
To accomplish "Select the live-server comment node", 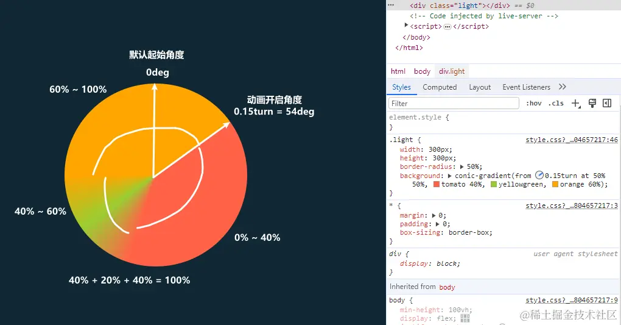I will (484, 16).
